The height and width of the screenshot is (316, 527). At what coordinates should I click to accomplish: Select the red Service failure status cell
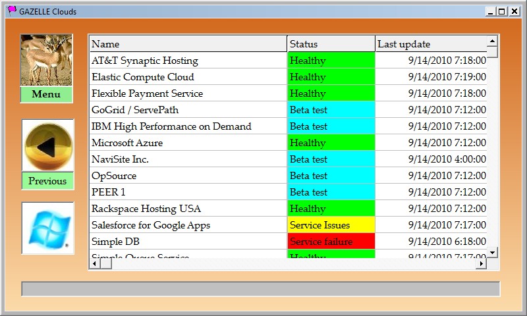(331, 242)
